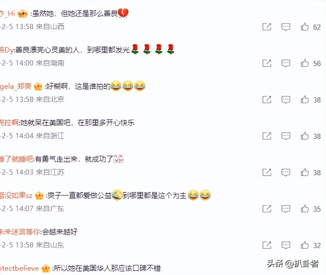Reply to the comment posted from 江苏

(x=286, y=173)
